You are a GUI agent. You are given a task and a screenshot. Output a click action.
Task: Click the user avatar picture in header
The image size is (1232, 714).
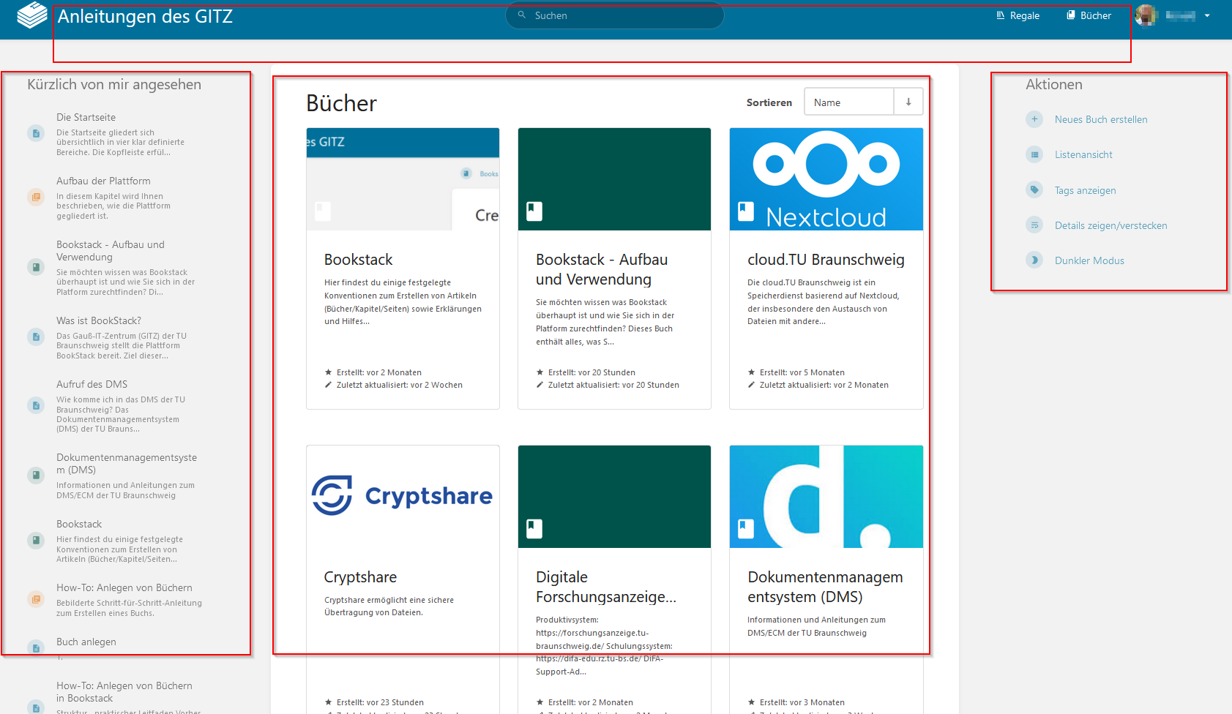click(1146, 15)
